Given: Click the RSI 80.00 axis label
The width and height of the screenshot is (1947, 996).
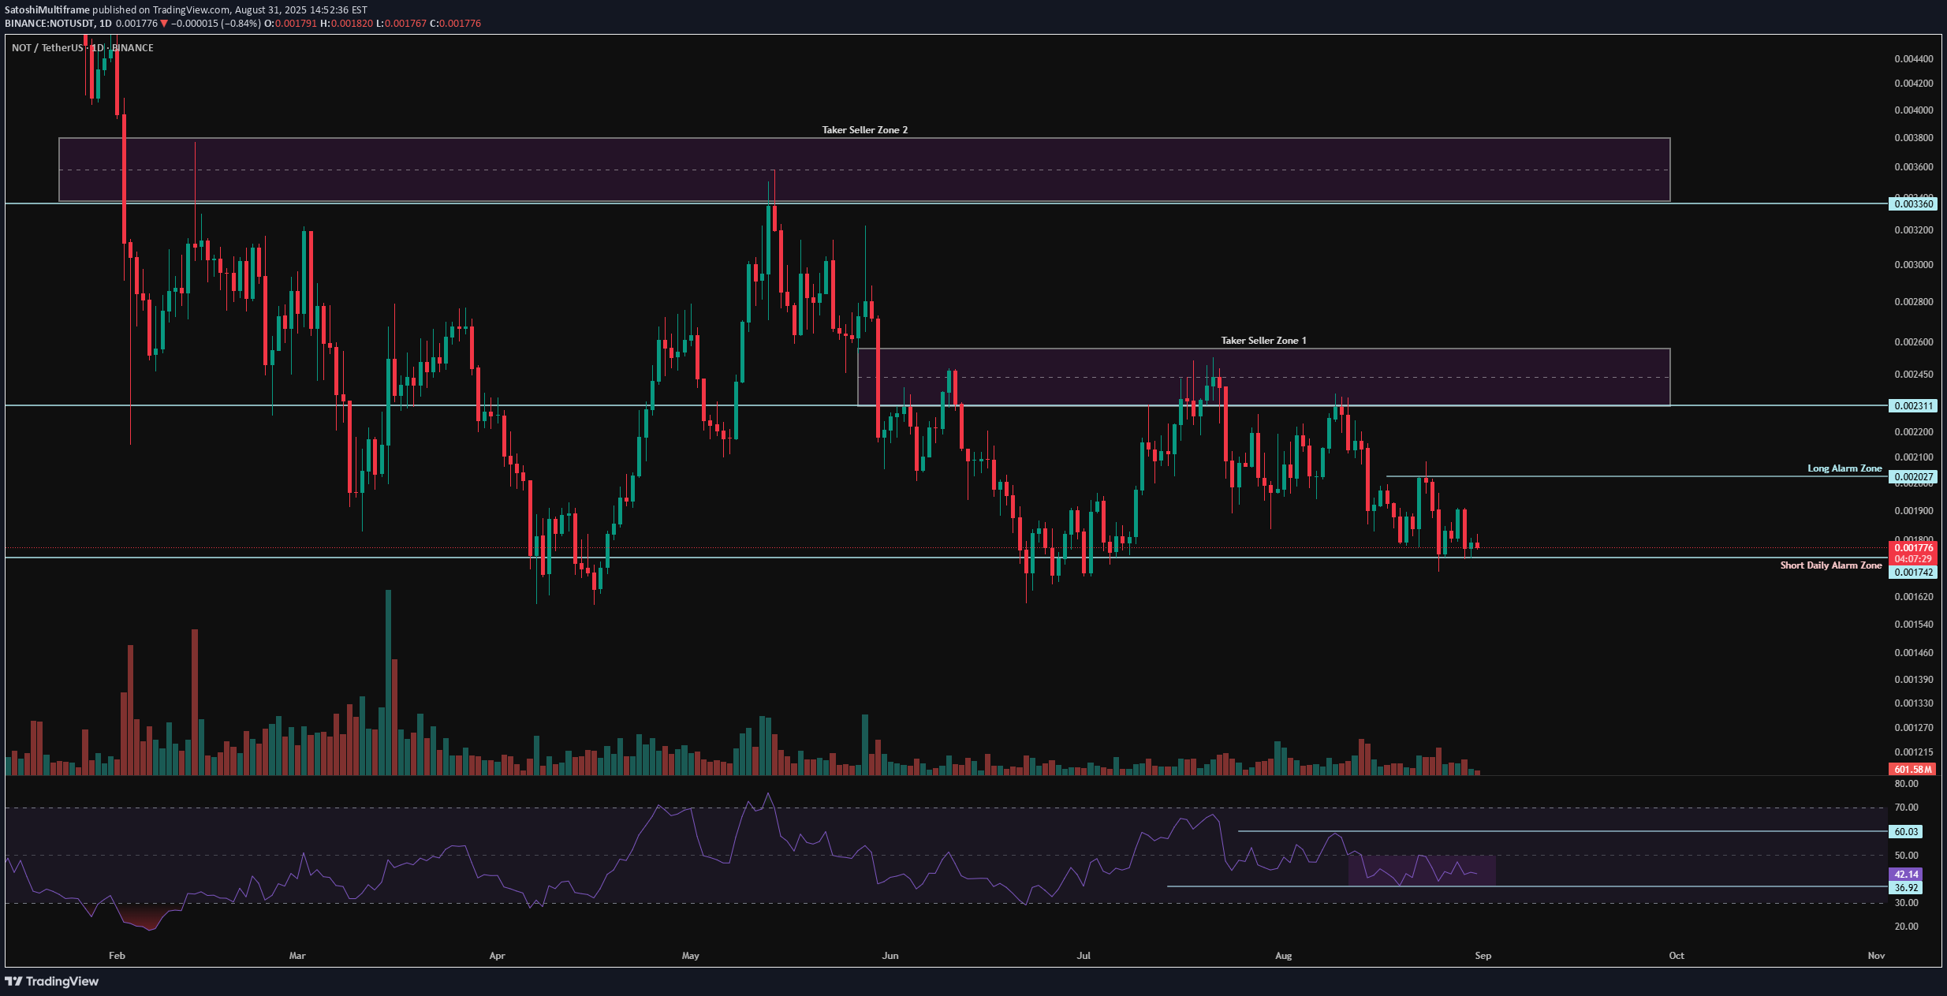Looking at the screenshot, I should [1907, 784].
